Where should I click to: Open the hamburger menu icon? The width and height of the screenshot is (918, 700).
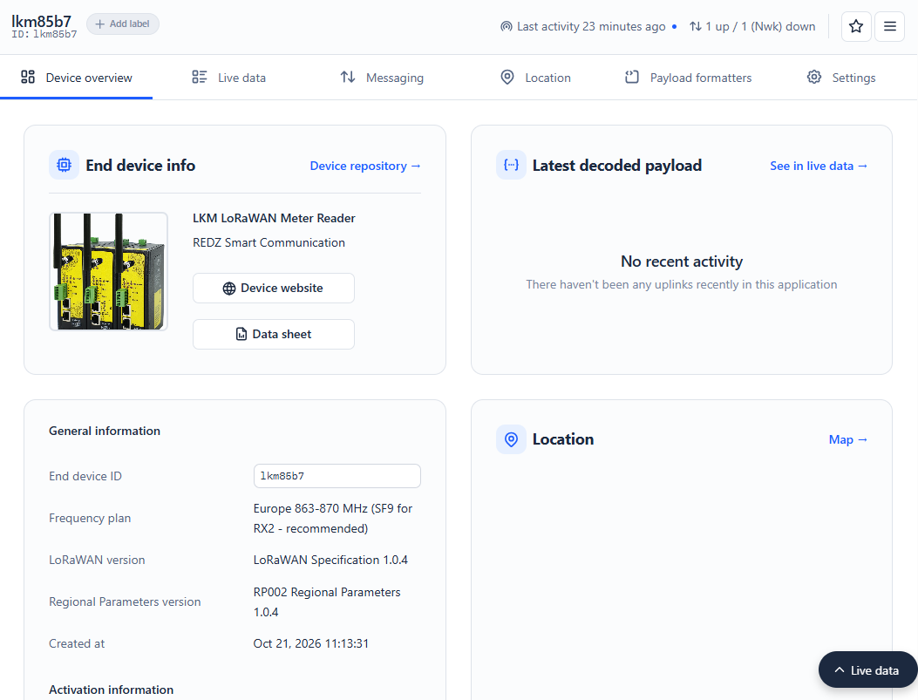(889, 26)
